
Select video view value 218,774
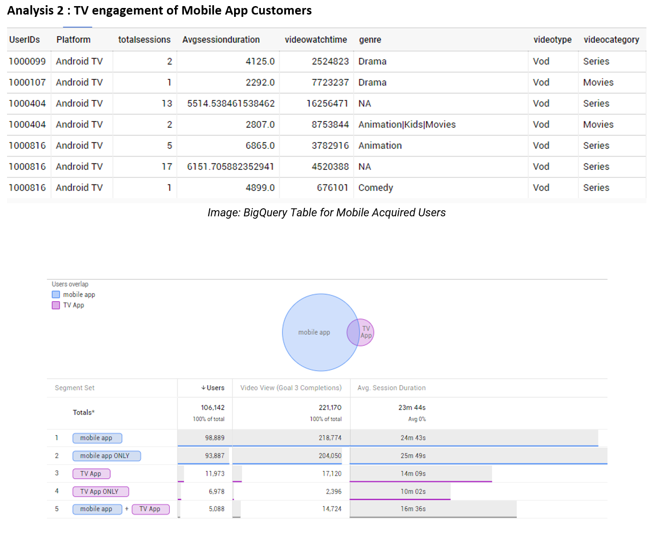click(x=330, y=438)
